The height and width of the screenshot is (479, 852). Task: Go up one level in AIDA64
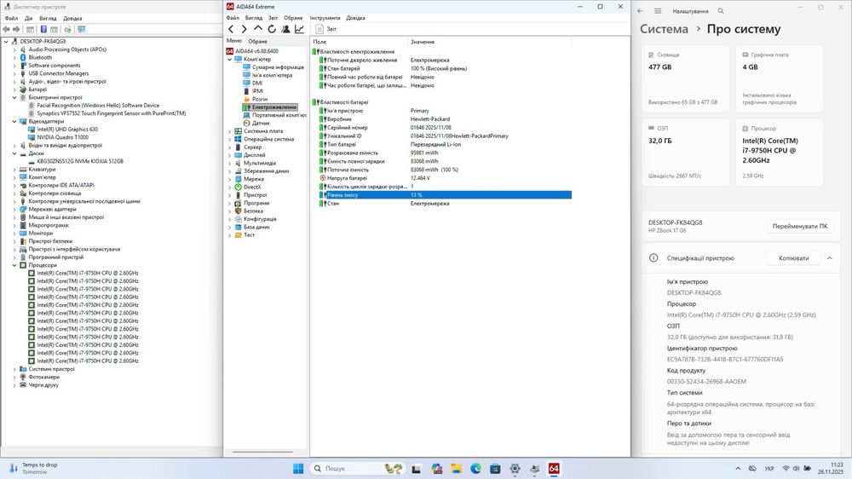tap(258, 29)
